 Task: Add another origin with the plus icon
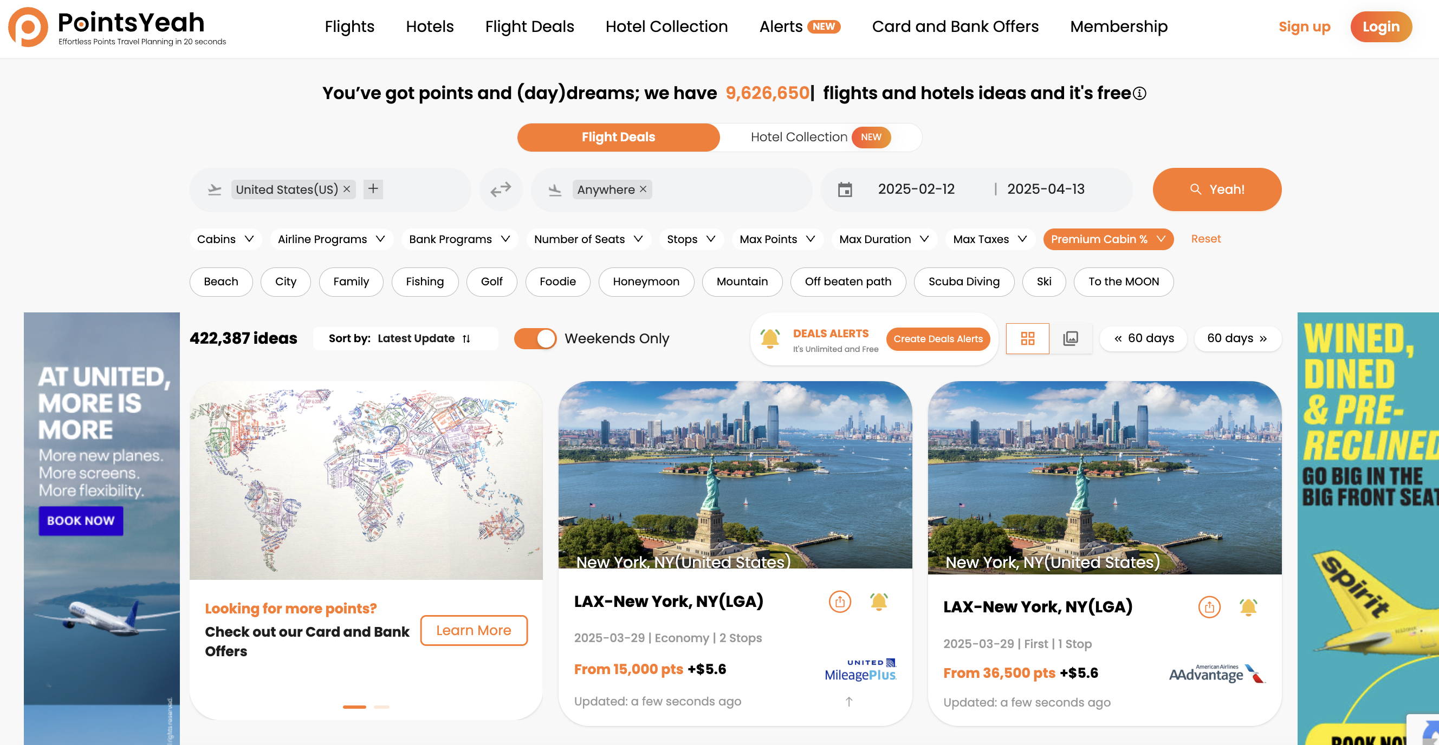373,189
